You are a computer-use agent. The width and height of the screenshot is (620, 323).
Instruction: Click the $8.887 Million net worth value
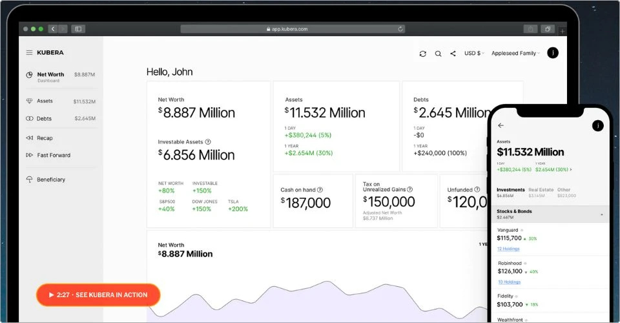[196, 112]
